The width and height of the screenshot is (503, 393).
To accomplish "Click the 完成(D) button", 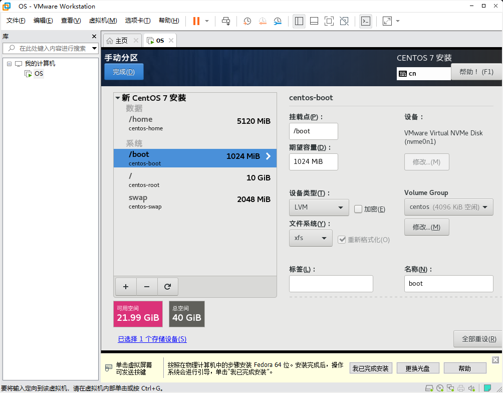I will pyautogui.click(x=124, y=72).
